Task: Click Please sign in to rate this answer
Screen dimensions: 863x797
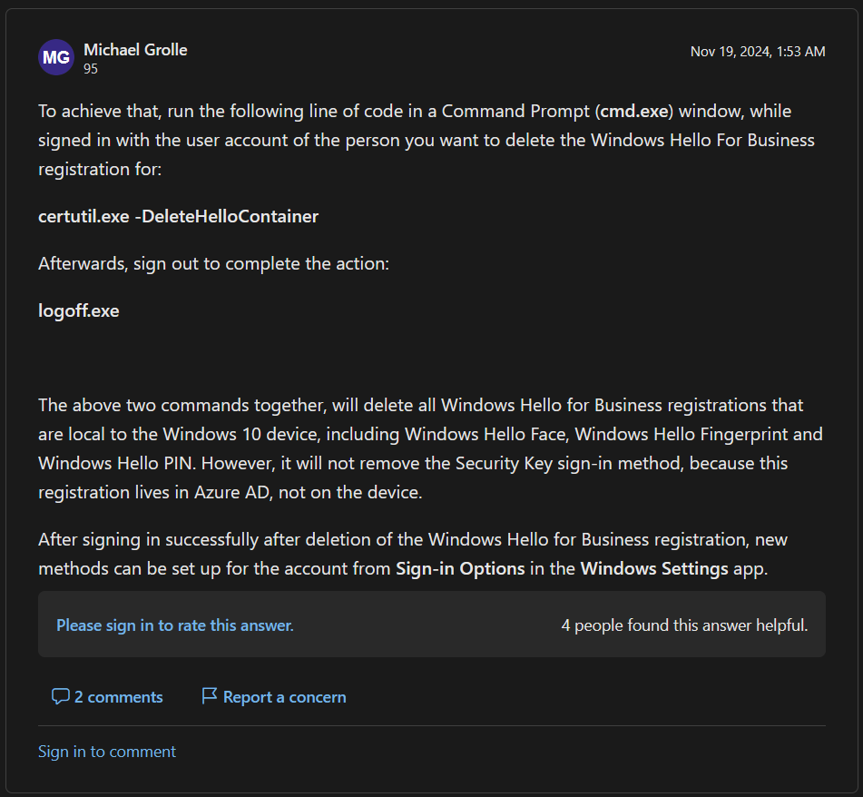Action: [x=175, y=625]
